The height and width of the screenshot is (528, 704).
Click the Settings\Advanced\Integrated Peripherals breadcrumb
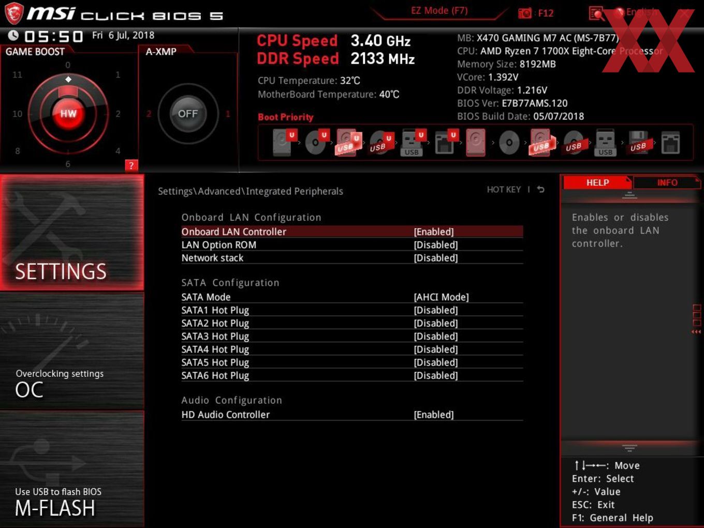point(251,191)
